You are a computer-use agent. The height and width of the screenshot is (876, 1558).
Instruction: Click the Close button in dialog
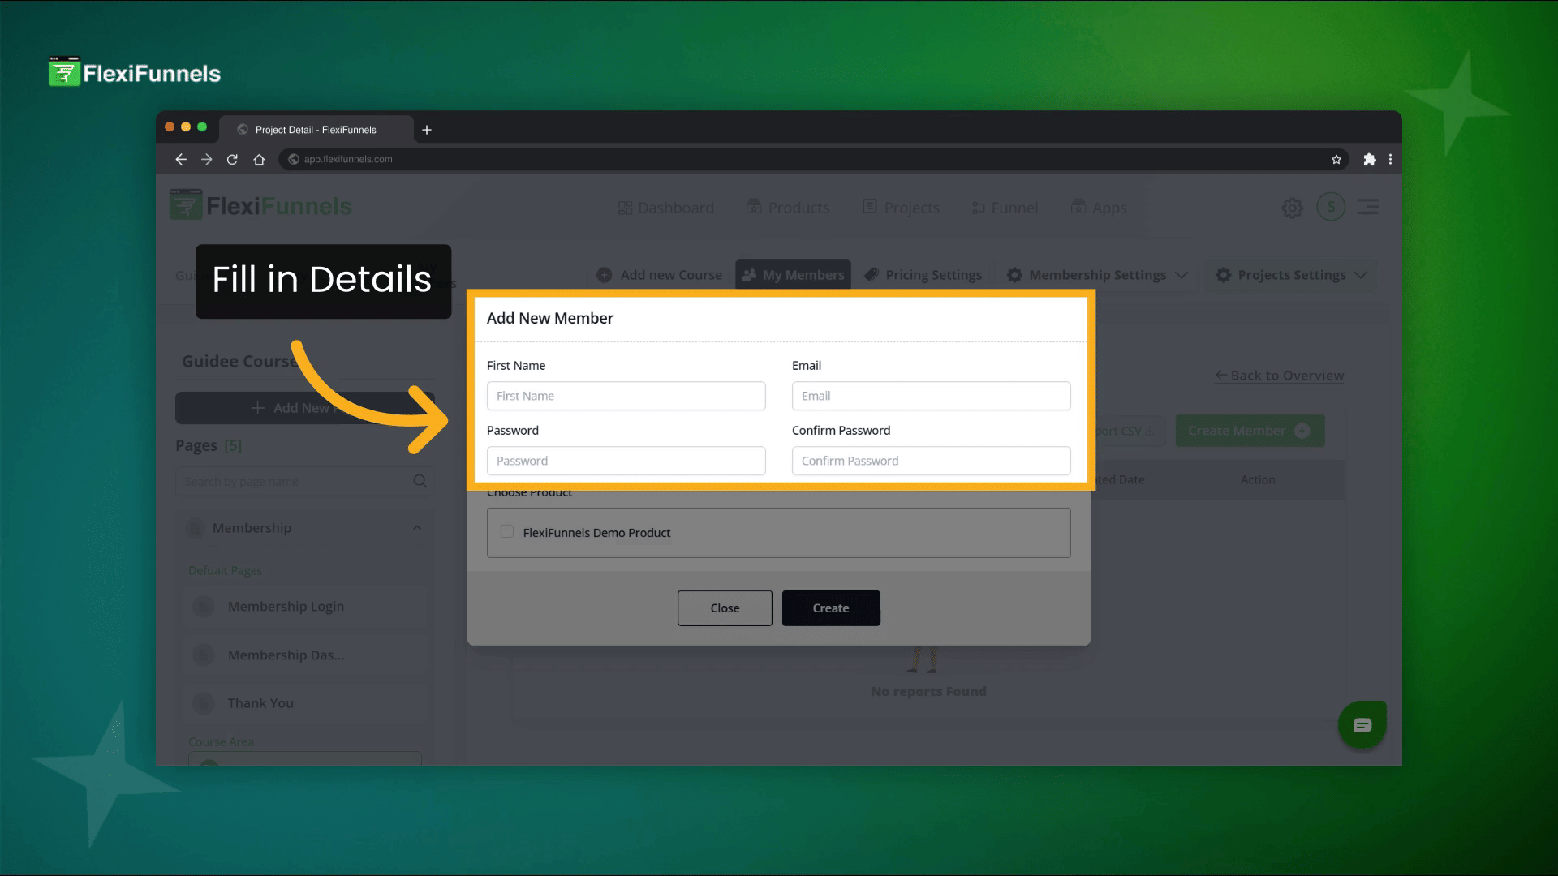725,608
